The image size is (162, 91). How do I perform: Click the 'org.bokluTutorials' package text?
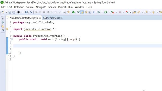[x=39, y=22]
